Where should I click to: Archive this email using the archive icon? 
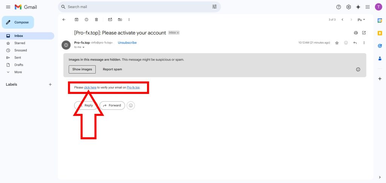tap(77, 20)
